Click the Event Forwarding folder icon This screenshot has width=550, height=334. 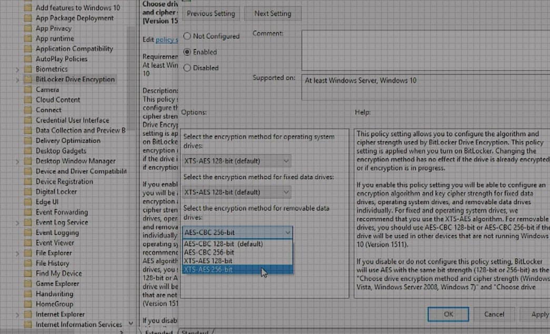coord(28,212)
